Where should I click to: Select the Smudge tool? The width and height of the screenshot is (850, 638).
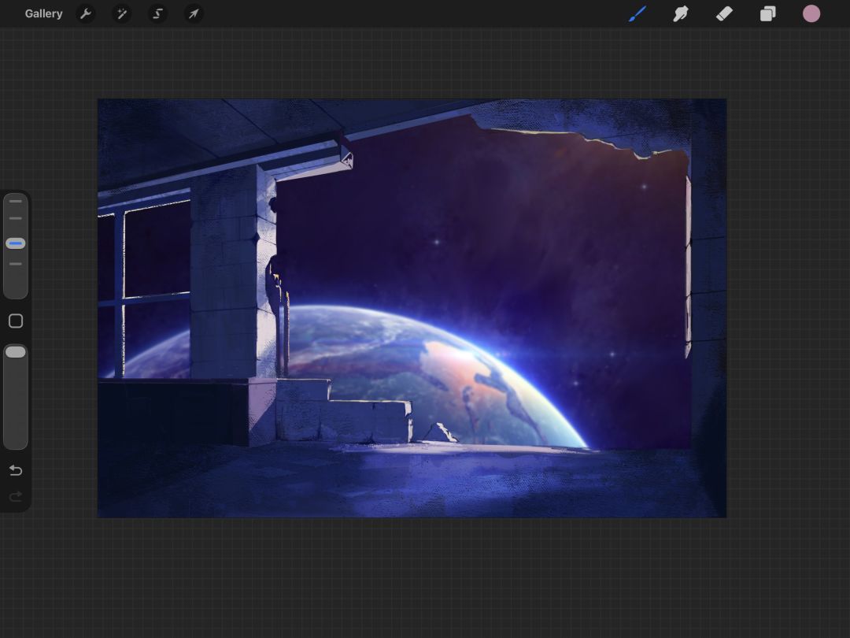(x=681, y=13)
